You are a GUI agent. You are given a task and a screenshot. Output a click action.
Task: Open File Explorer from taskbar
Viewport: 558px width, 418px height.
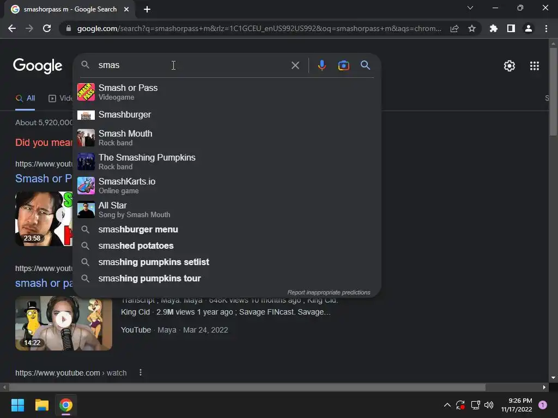tap(41, 405)
